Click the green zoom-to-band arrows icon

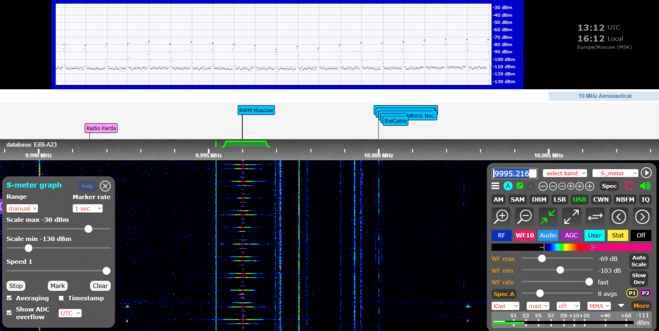pyautogui.click(x=547, y=217)
